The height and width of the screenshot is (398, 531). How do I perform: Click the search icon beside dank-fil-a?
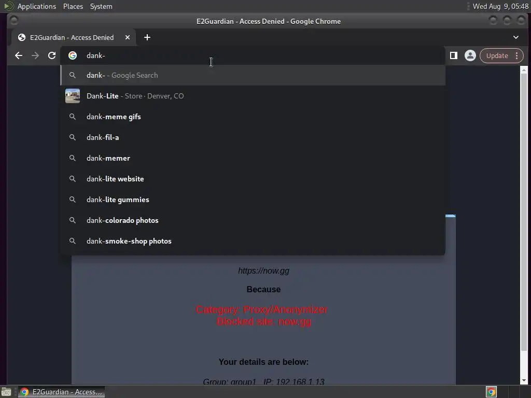pos(73,137)
